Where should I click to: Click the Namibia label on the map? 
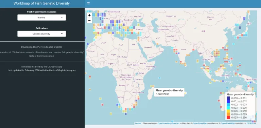(x=121, y=97)
